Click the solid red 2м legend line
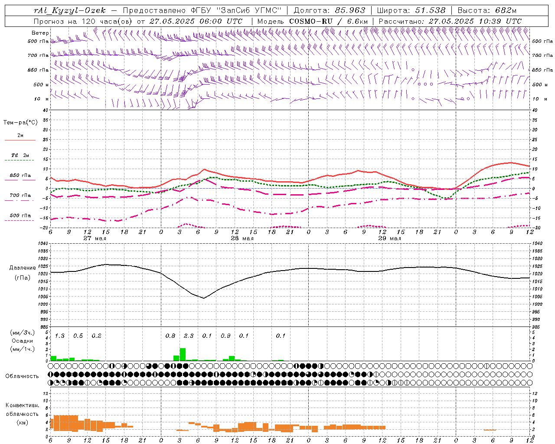Viewport: 555px width, 444px height. (20, 140)
